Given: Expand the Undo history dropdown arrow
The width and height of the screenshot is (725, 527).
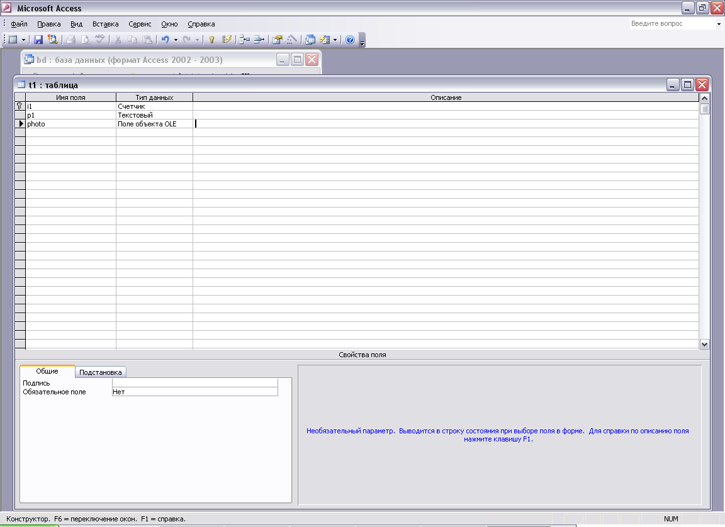Looking at the screenshot, I should 176,40.
